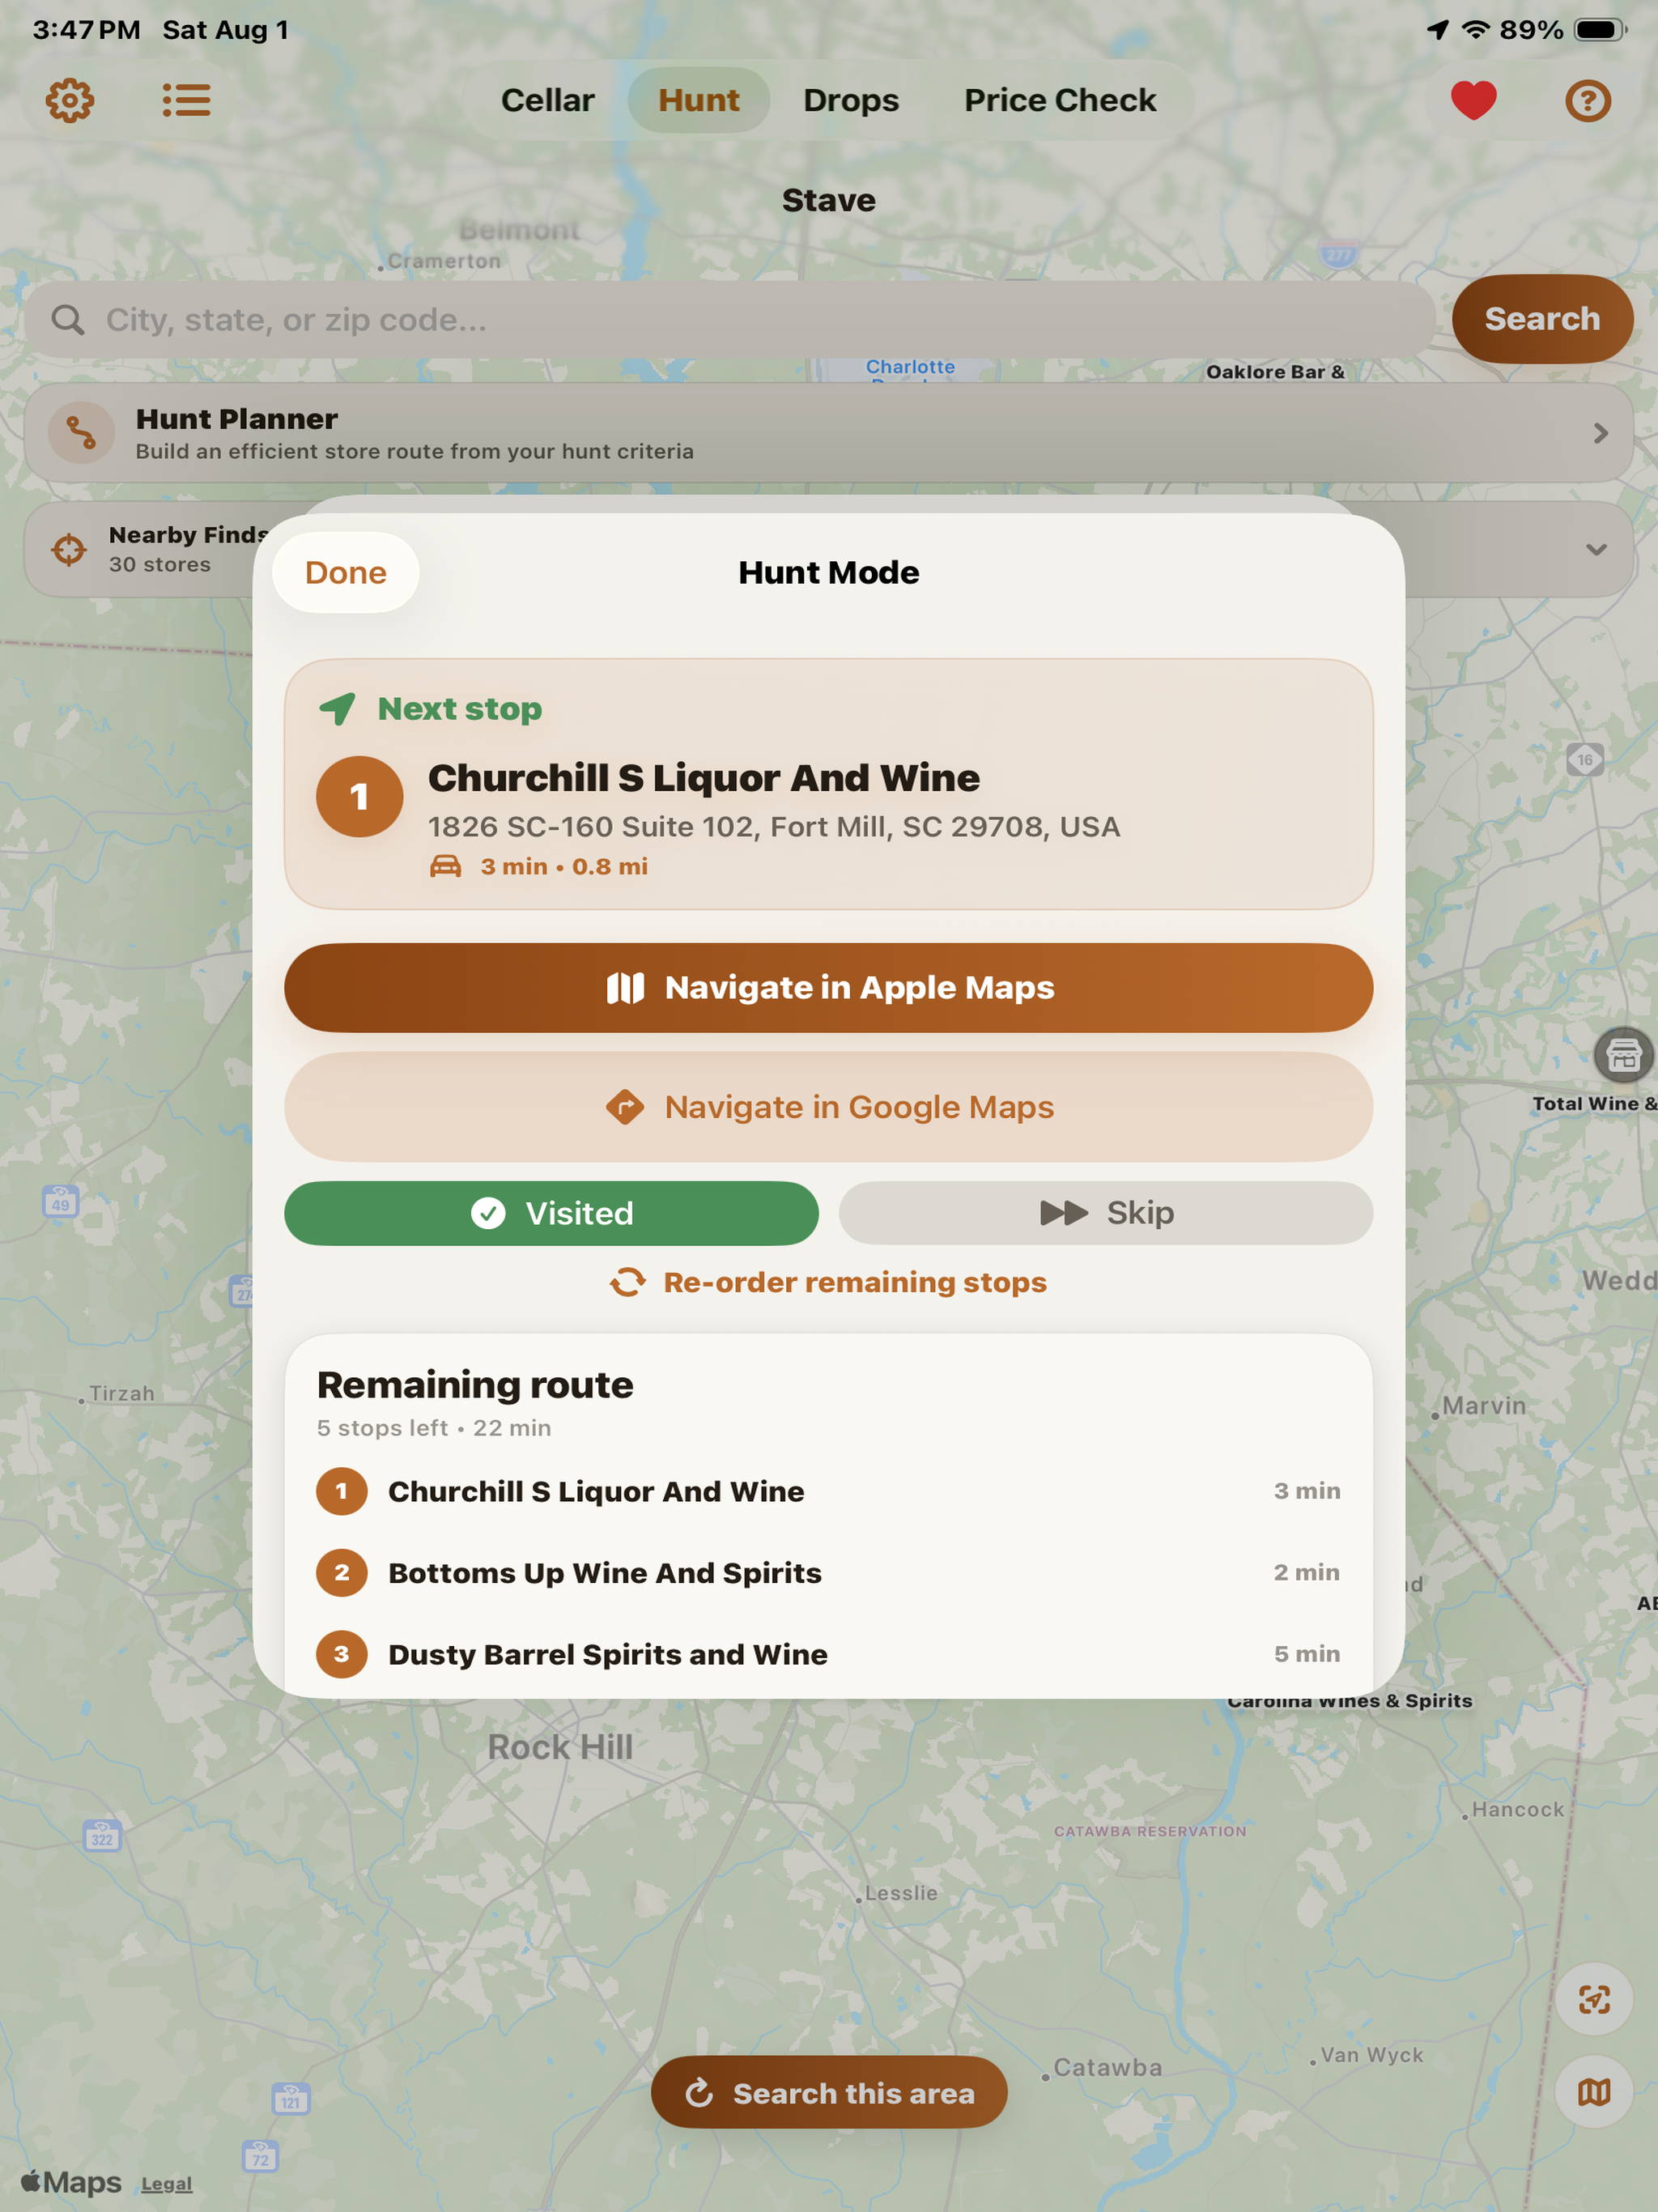Tap Search this area button
This screenshot has height=2212, width=1658.
[x=828, y=2092]
